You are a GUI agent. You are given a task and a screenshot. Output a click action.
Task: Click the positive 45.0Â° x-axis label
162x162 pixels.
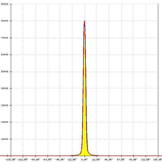tap(109, 160)
